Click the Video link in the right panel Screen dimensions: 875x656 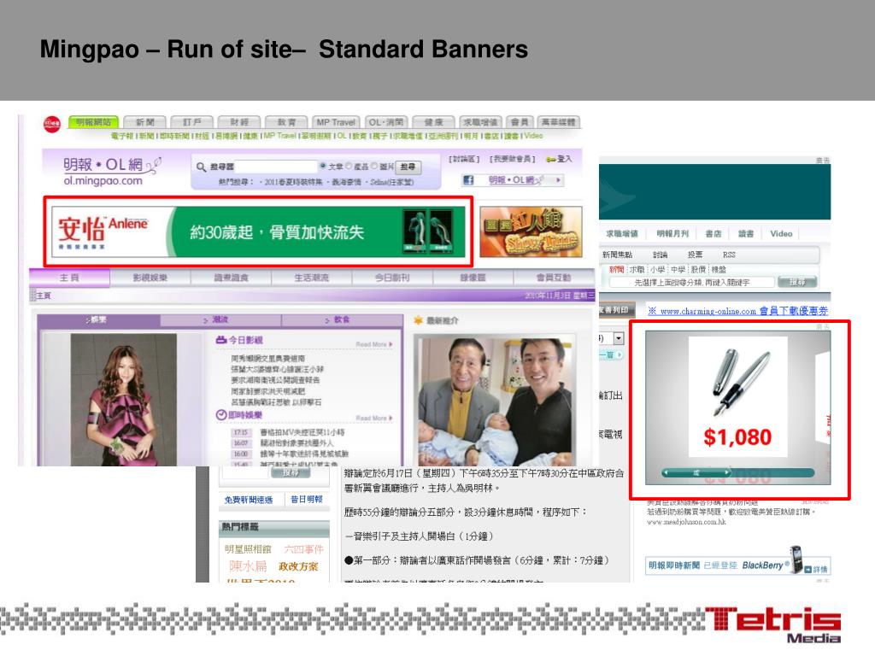point(781,234)
